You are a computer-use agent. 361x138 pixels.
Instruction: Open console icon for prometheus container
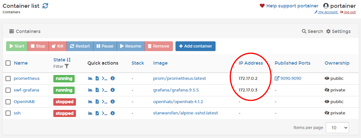(104, 79)
